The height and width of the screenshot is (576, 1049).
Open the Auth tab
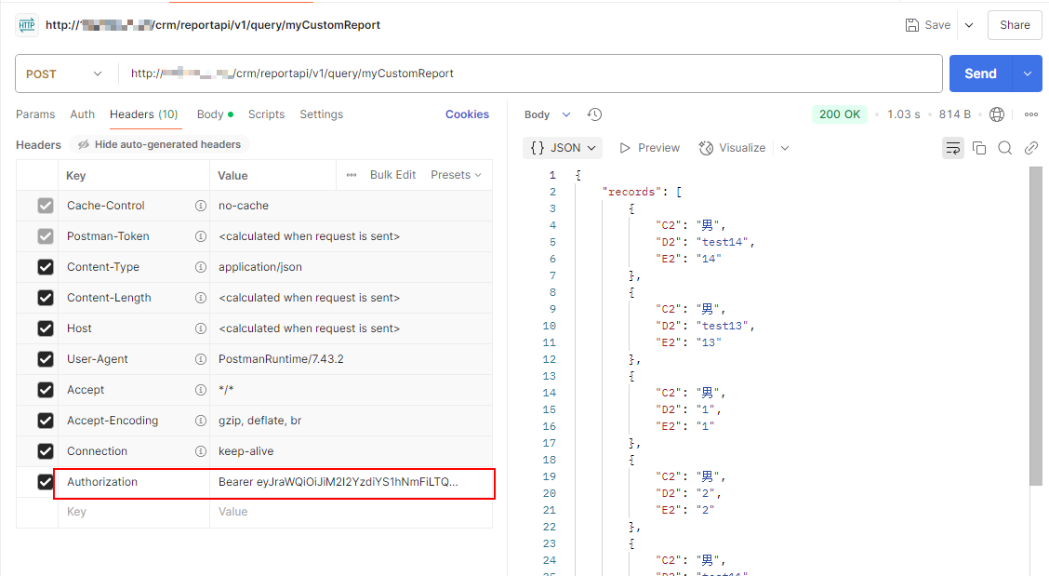tap(82, 114)
